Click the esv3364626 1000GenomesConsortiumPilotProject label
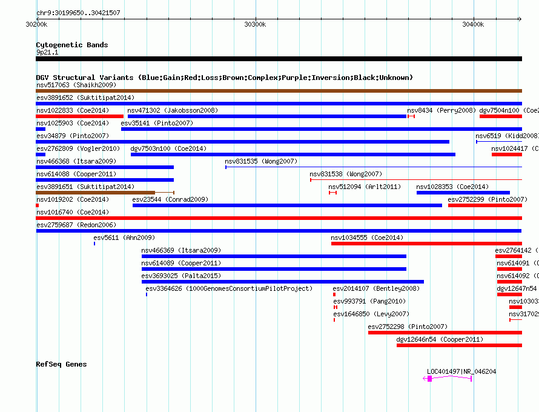This screenshot has height=412, width=539. tap(229, 288)
